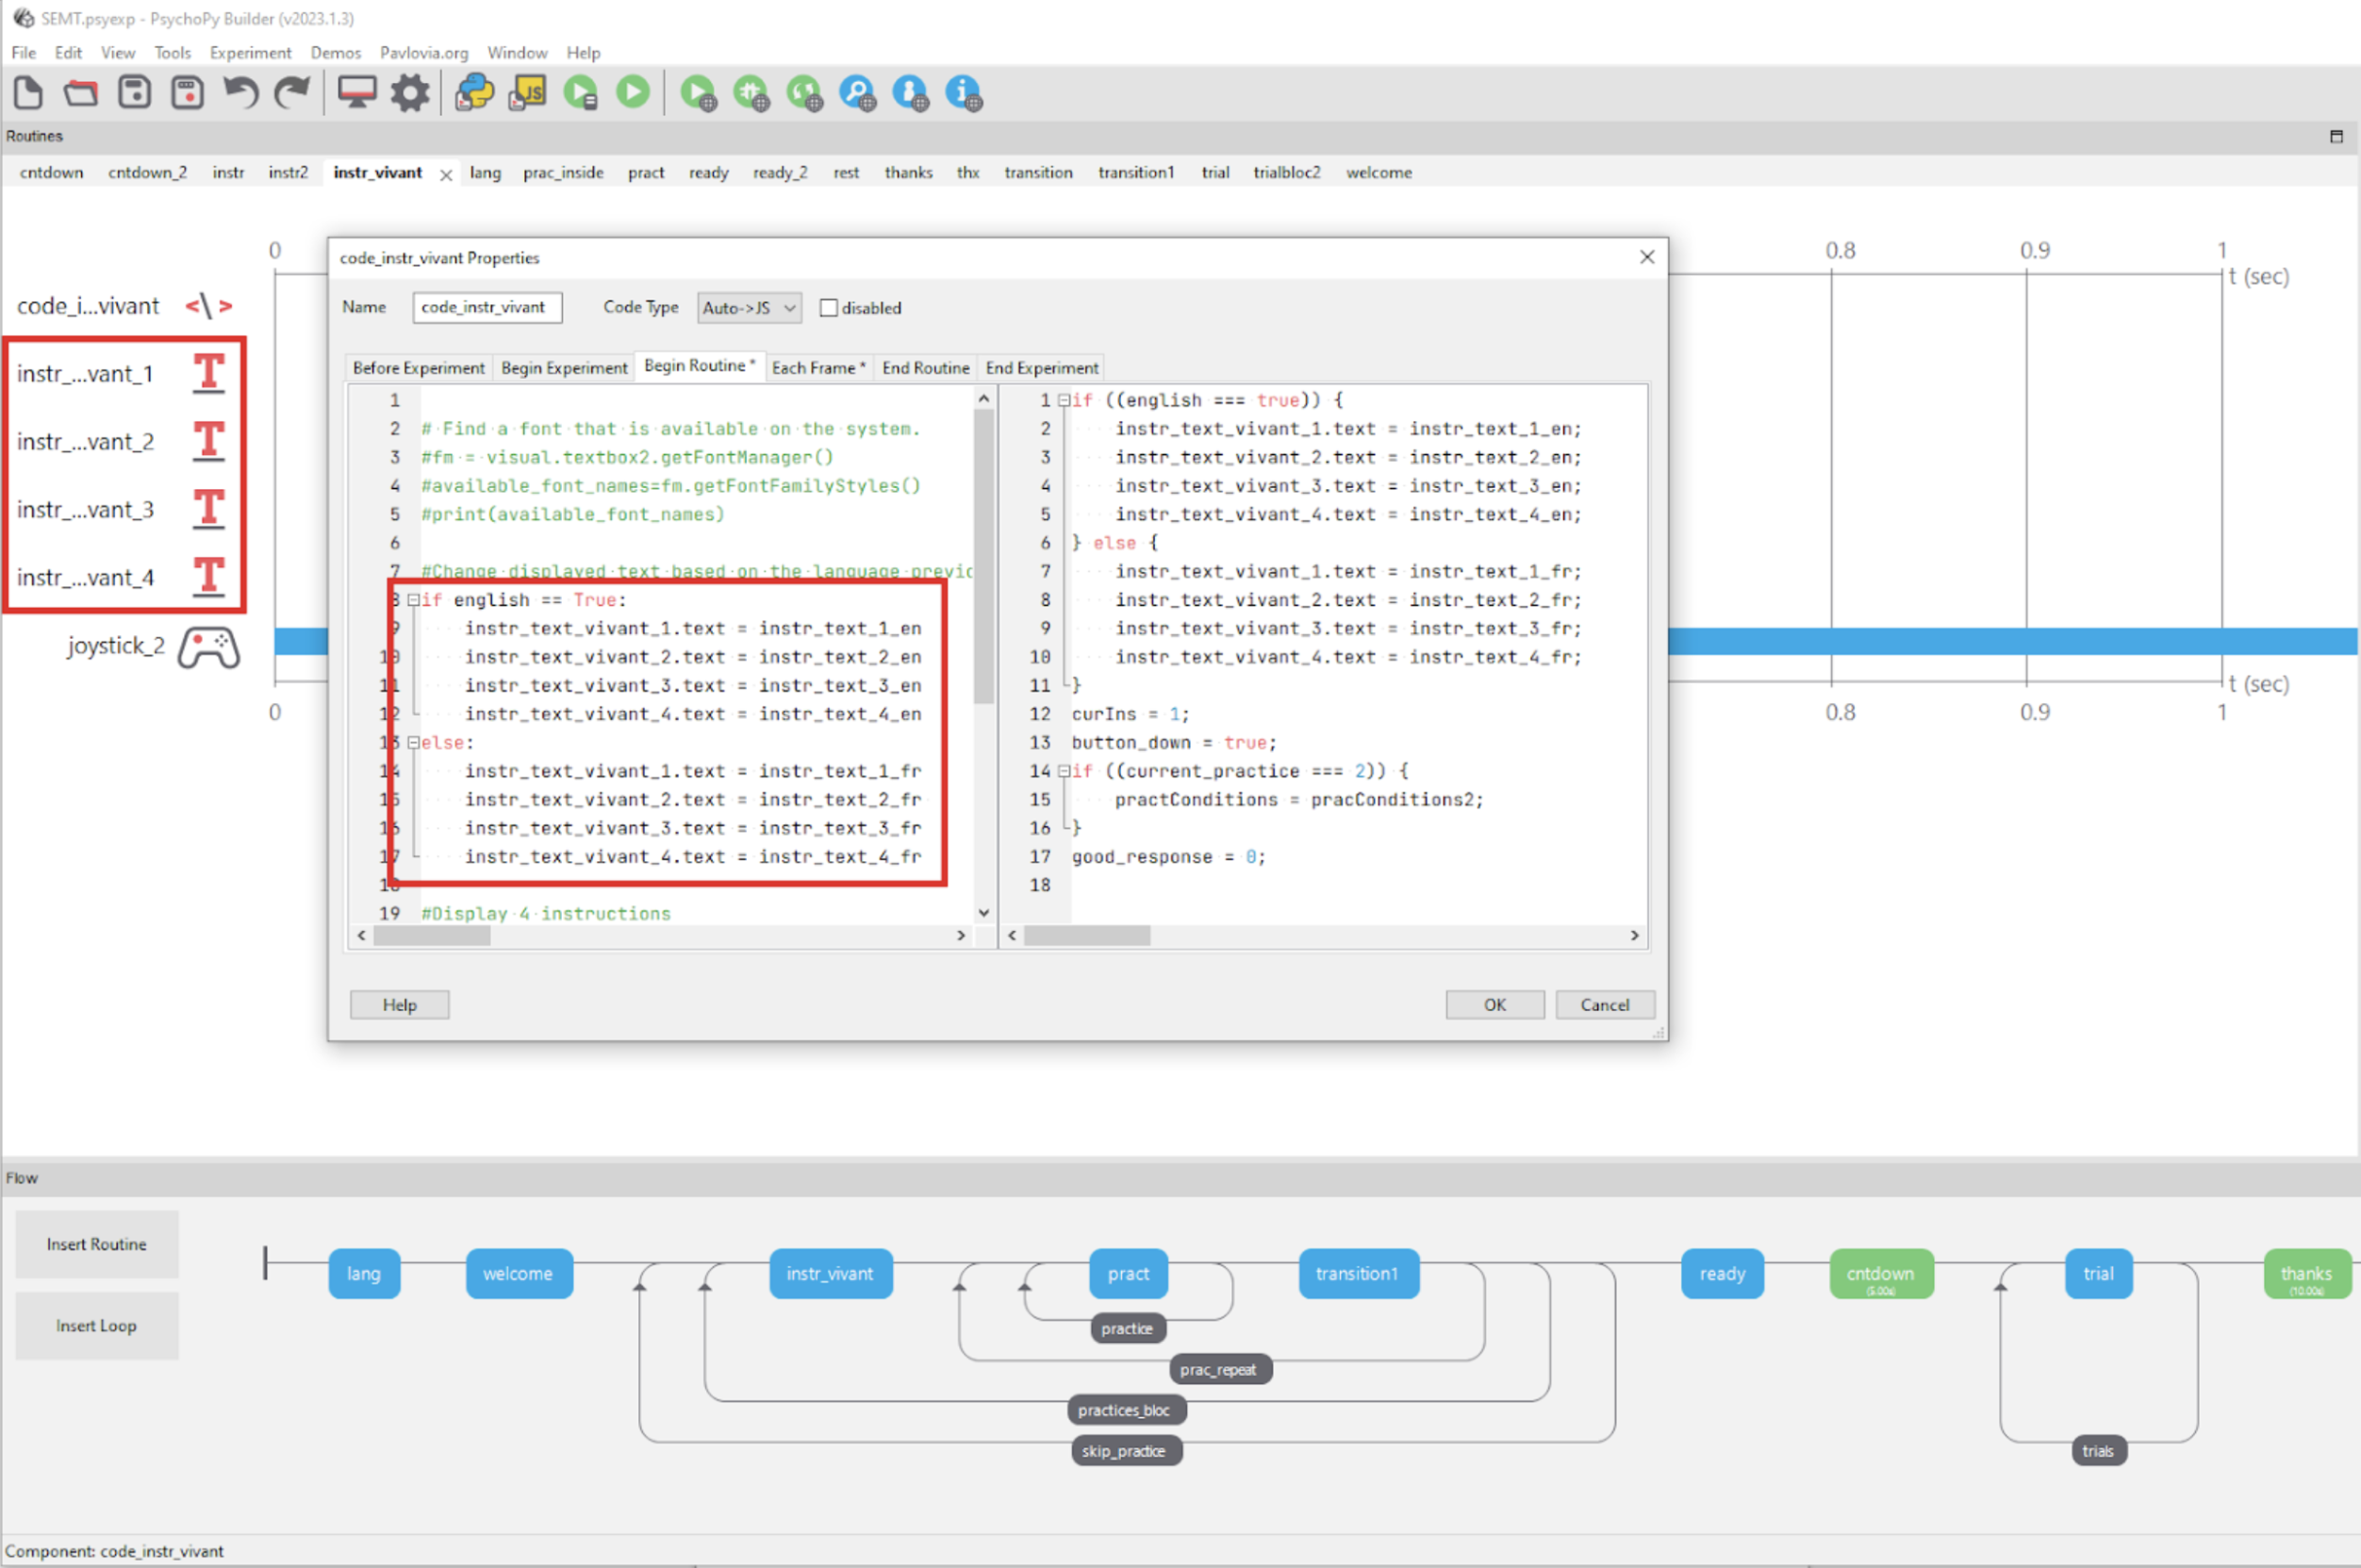Select the instr_vivant routine in Flow
Screen dimensions: 2361x1568
tap(830, 1273)
